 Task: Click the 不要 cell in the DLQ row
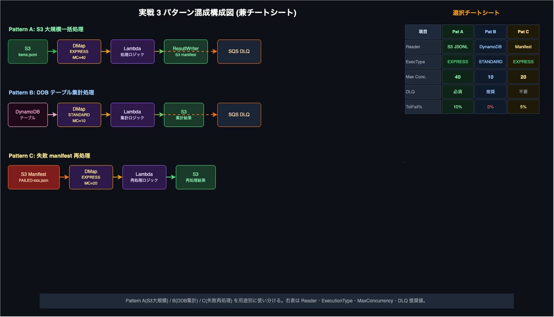coord(523,92)
